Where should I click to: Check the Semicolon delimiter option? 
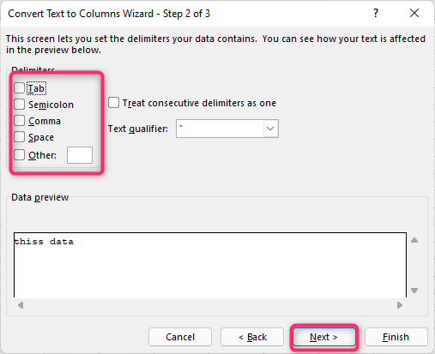coord(20,105)
